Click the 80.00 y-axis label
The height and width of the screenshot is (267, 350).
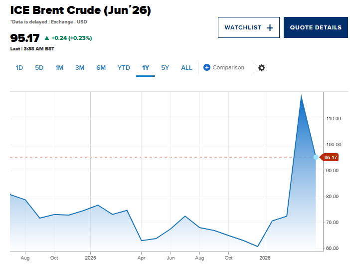[x=332, y=197]
